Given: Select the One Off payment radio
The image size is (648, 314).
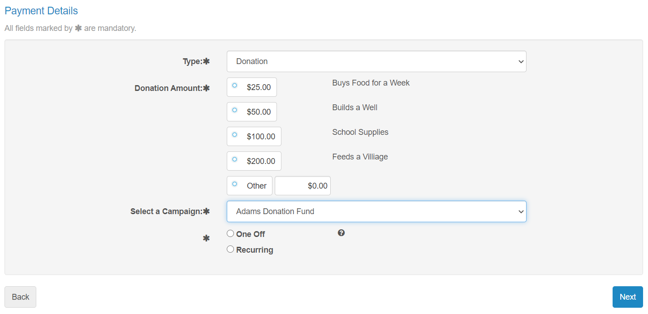Looking at the screenshot, I should pyautogui.click(x=230, y=233).
